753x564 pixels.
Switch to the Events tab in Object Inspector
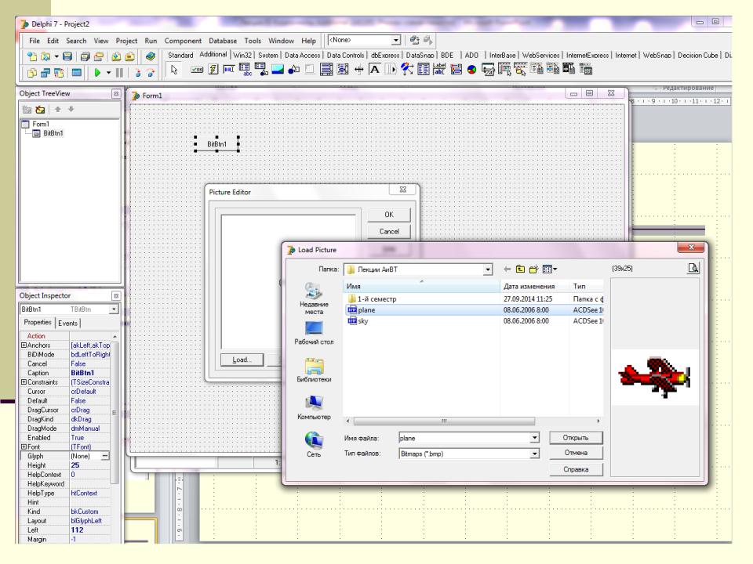point(67,324)
